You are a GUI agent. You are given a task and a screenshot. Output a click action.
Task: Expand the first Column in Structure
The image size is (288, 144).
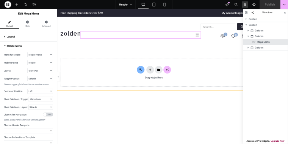pos(248,30)
